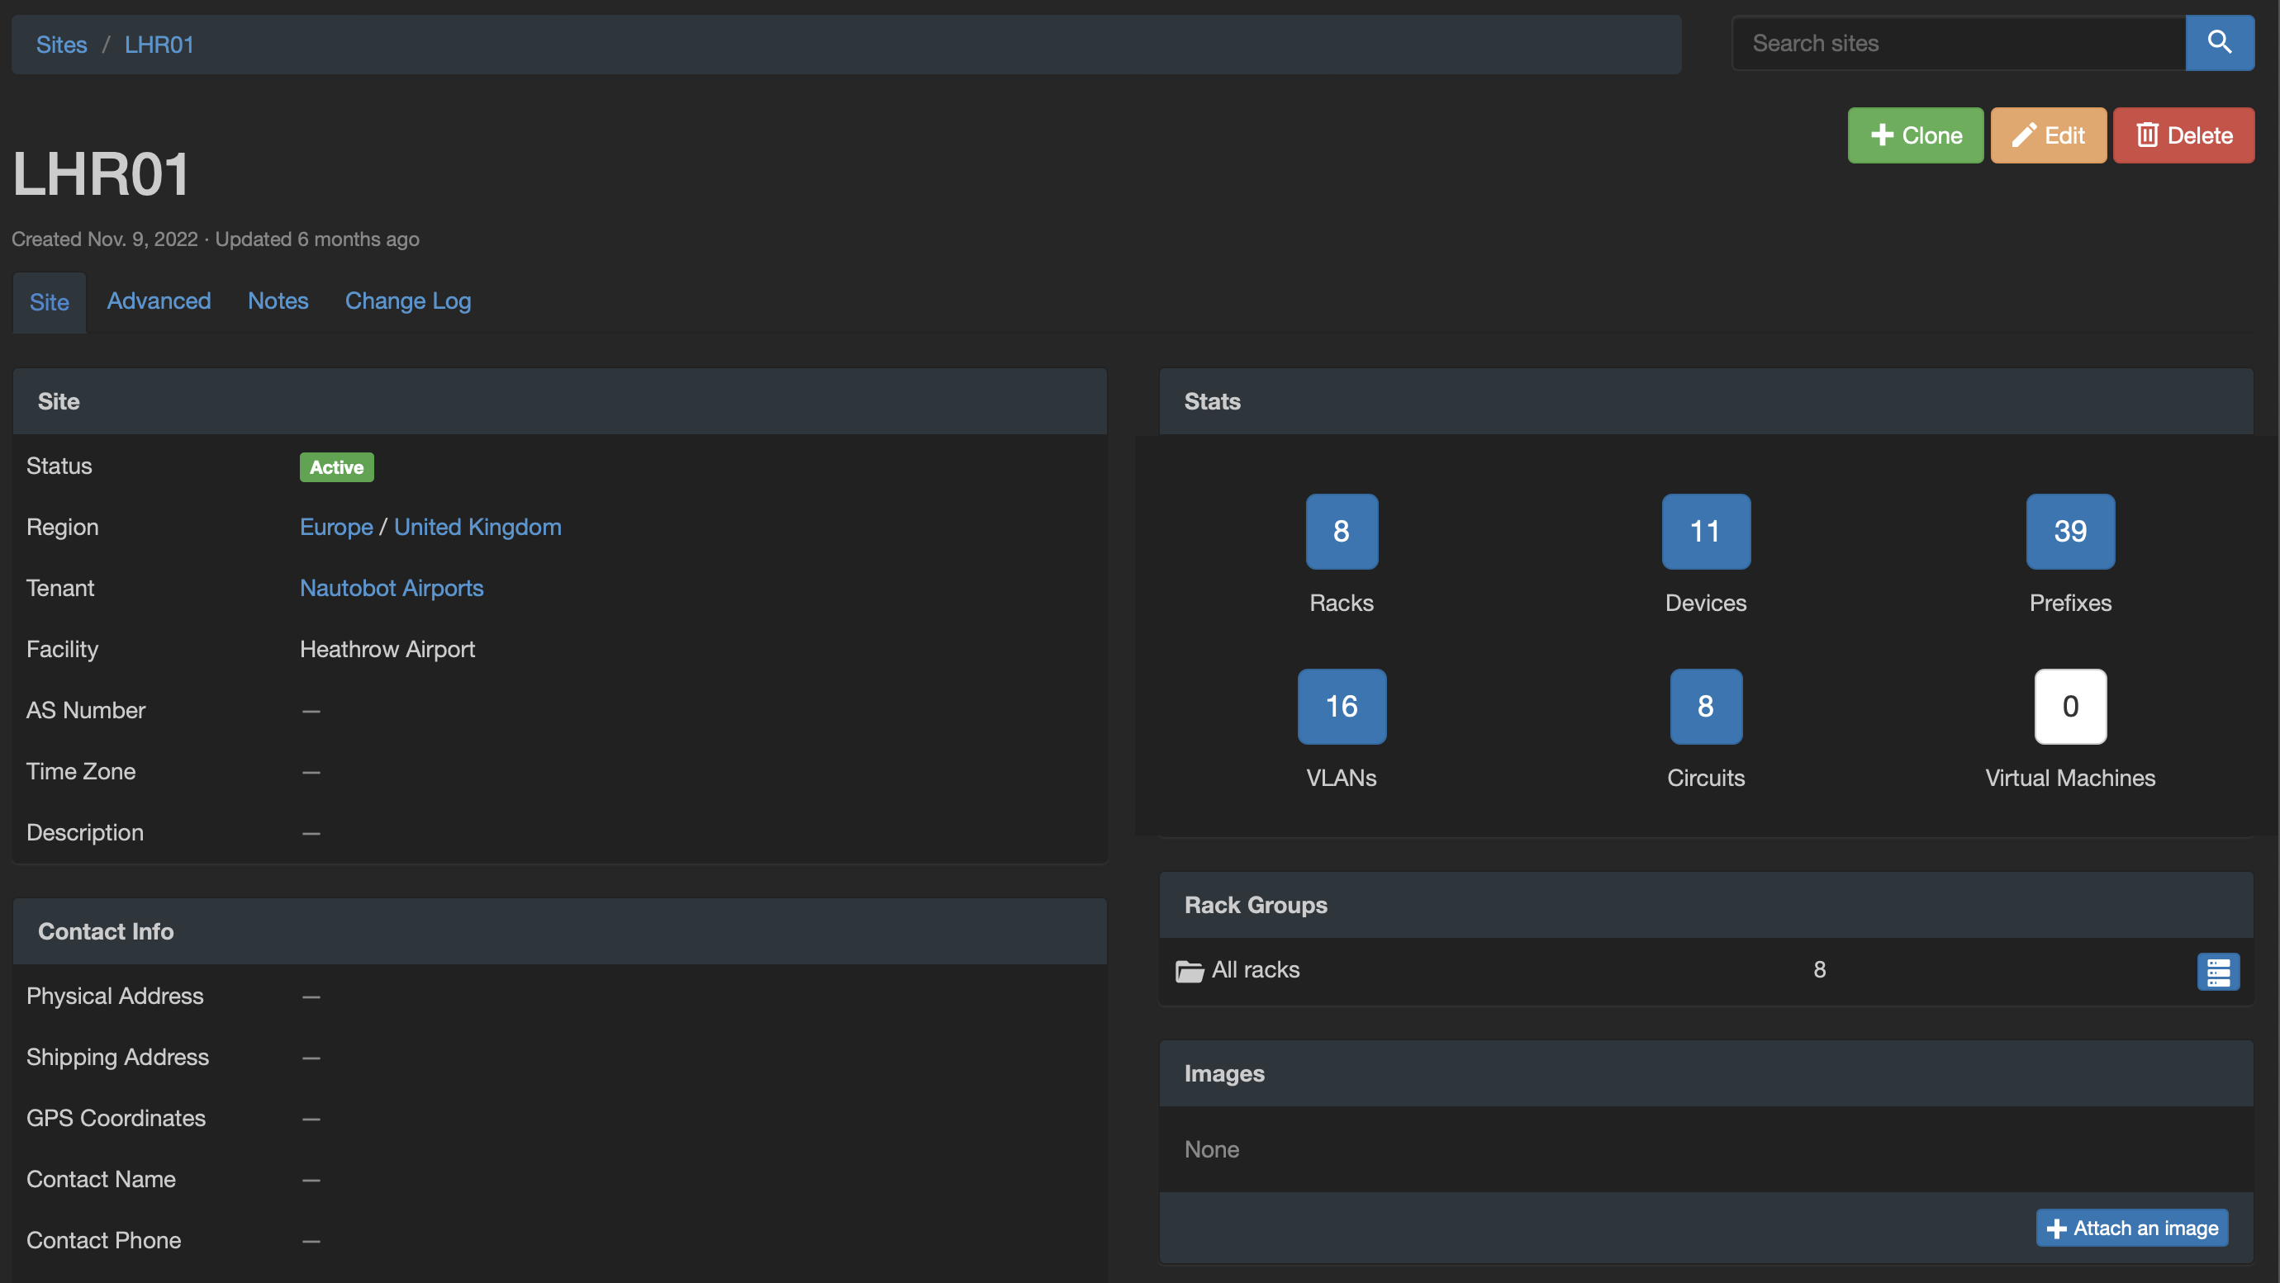Viewport: 2280px width, 1283px height.
Task: Click Attach an image button
Action: pos(2131,1227)
